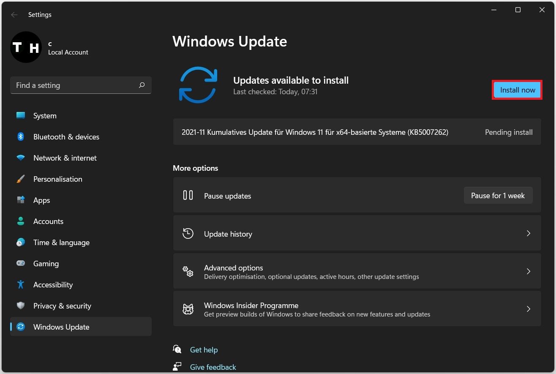The height and width of the screenshot is (374, 556).
Task: Click the Pause updates icon
Action: [x=188, y=195]
